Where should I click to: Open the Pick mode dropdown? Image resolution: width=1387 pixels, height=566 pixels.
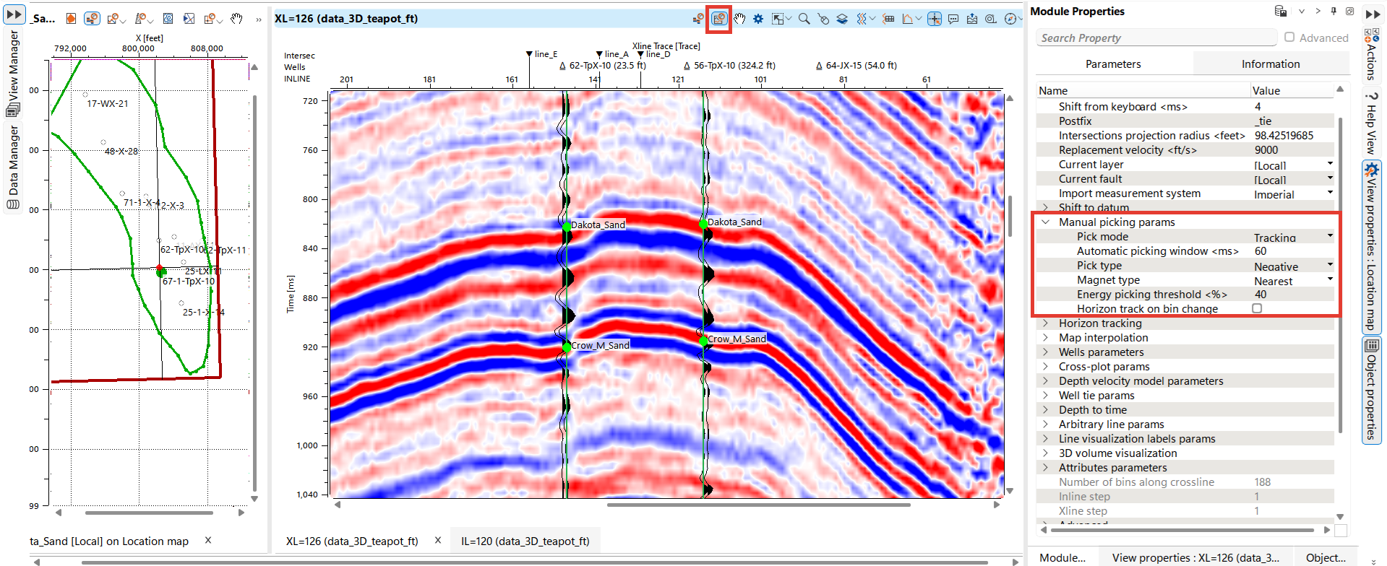pos(1329,236)
